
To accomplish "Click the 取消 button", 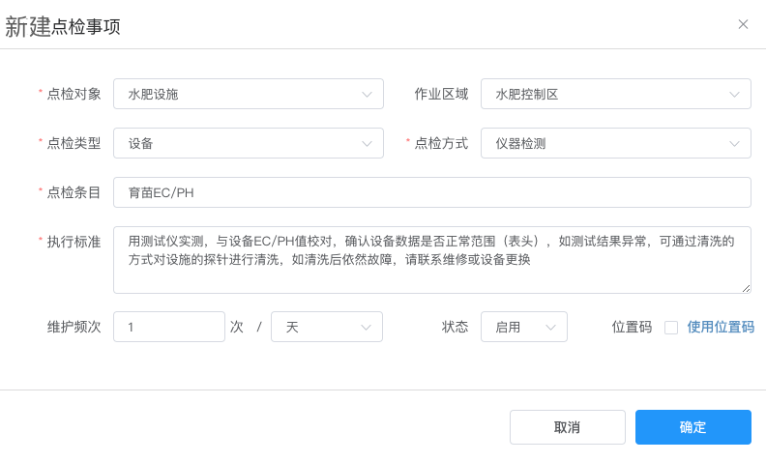I will pos(567,427).
